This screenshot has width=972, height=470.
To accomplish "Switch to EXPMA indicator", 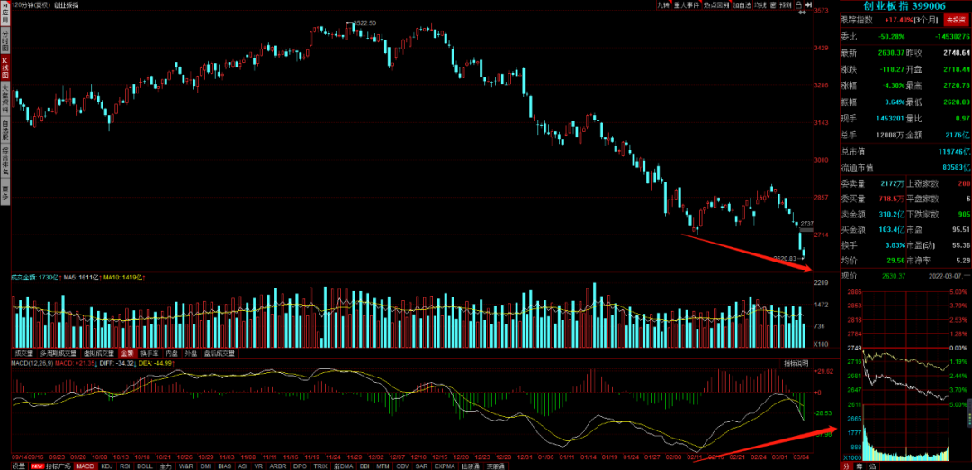I will pos(444,466).
